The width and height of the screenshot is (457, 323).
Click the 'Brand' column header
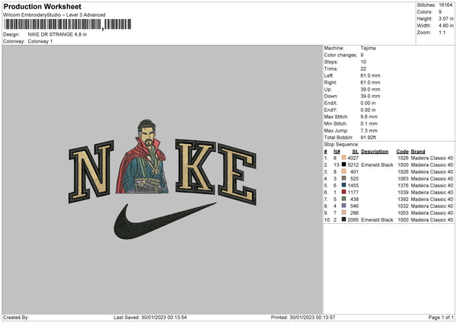pyautogui.click(x=418, y=152)
